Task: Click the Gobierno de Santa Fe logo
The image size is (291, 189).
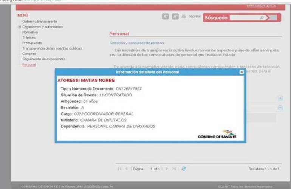Action: click(x=217, y=134)
